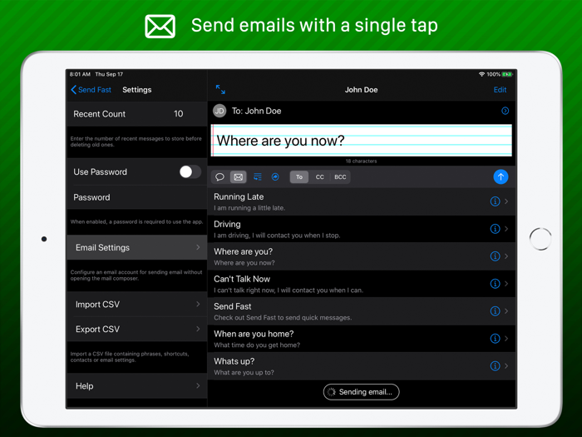This screenshot has height=437, width=582.
Task: Select the Can't Talk Now phrase
Action: [x=361, y=284]
